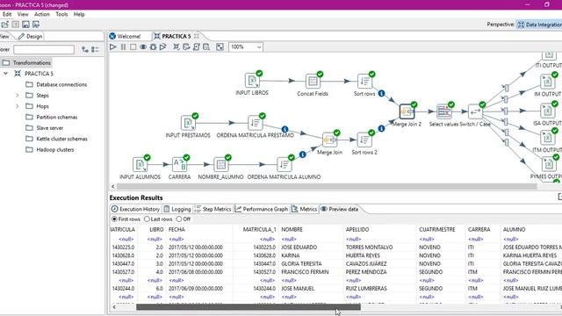Select the Switch / Case step icon
This screenshot has height=316, width=562.
coord(475,111)
